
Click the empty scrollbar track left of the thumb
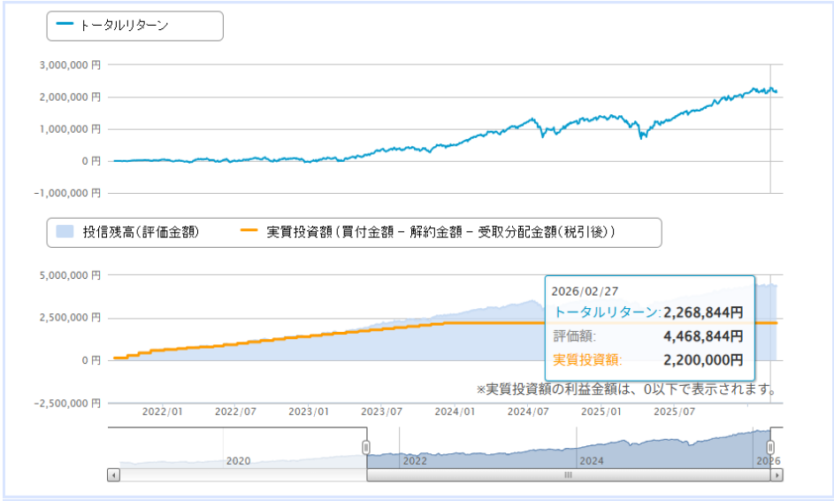(x=239, y=475)
